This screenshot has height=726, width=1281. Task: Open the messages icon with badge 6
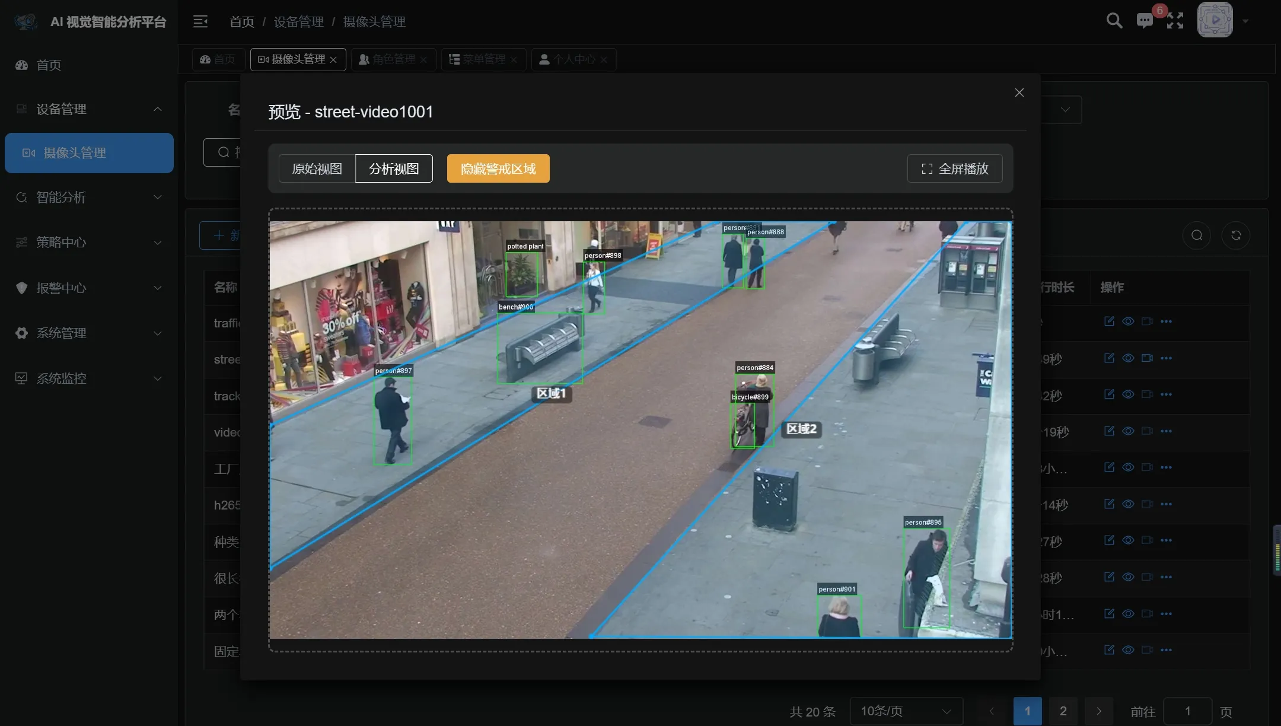(1145, 21)
